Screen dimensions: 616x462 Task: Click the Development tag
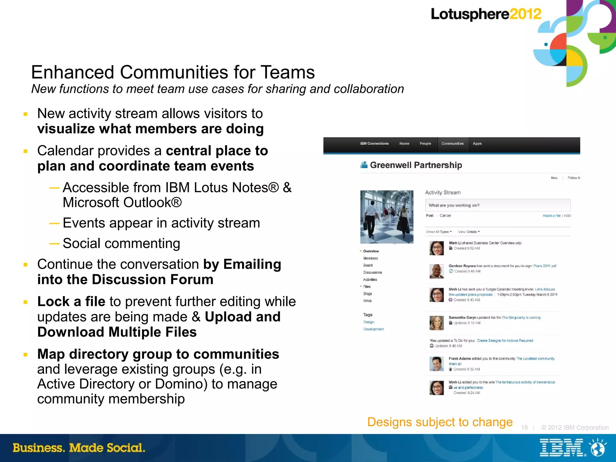[373, 329]
